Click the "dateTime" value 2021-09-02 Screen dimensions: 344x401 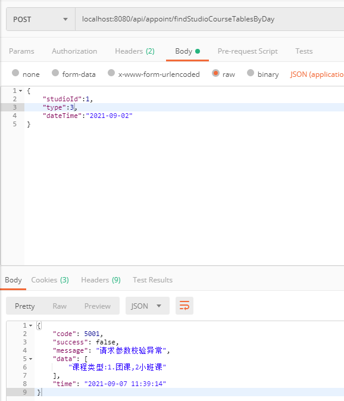(x=109, y=116)
